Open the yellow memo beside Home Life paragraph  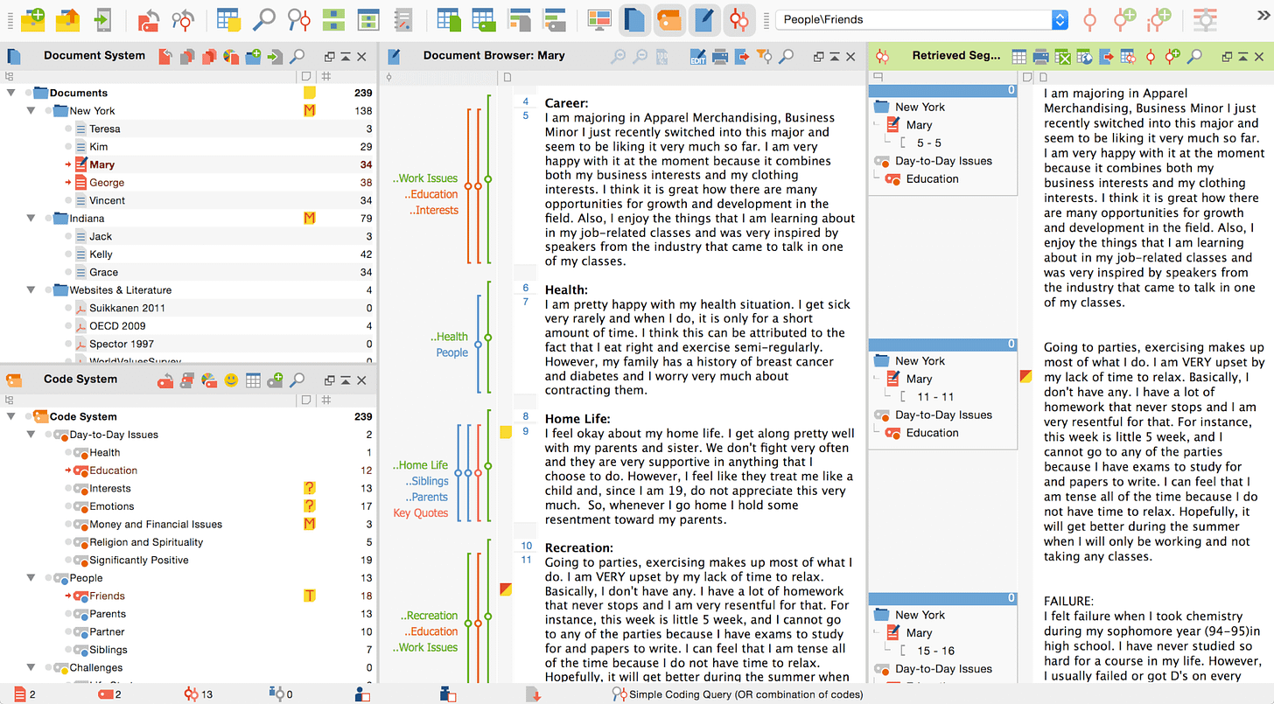tap(505, 432)
